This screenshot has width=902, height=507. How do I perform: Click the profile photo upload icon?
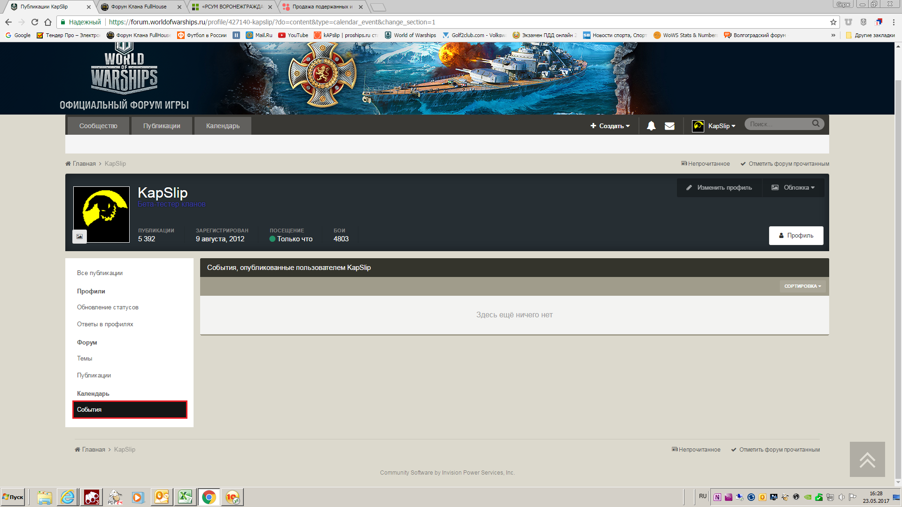[79, 236]
